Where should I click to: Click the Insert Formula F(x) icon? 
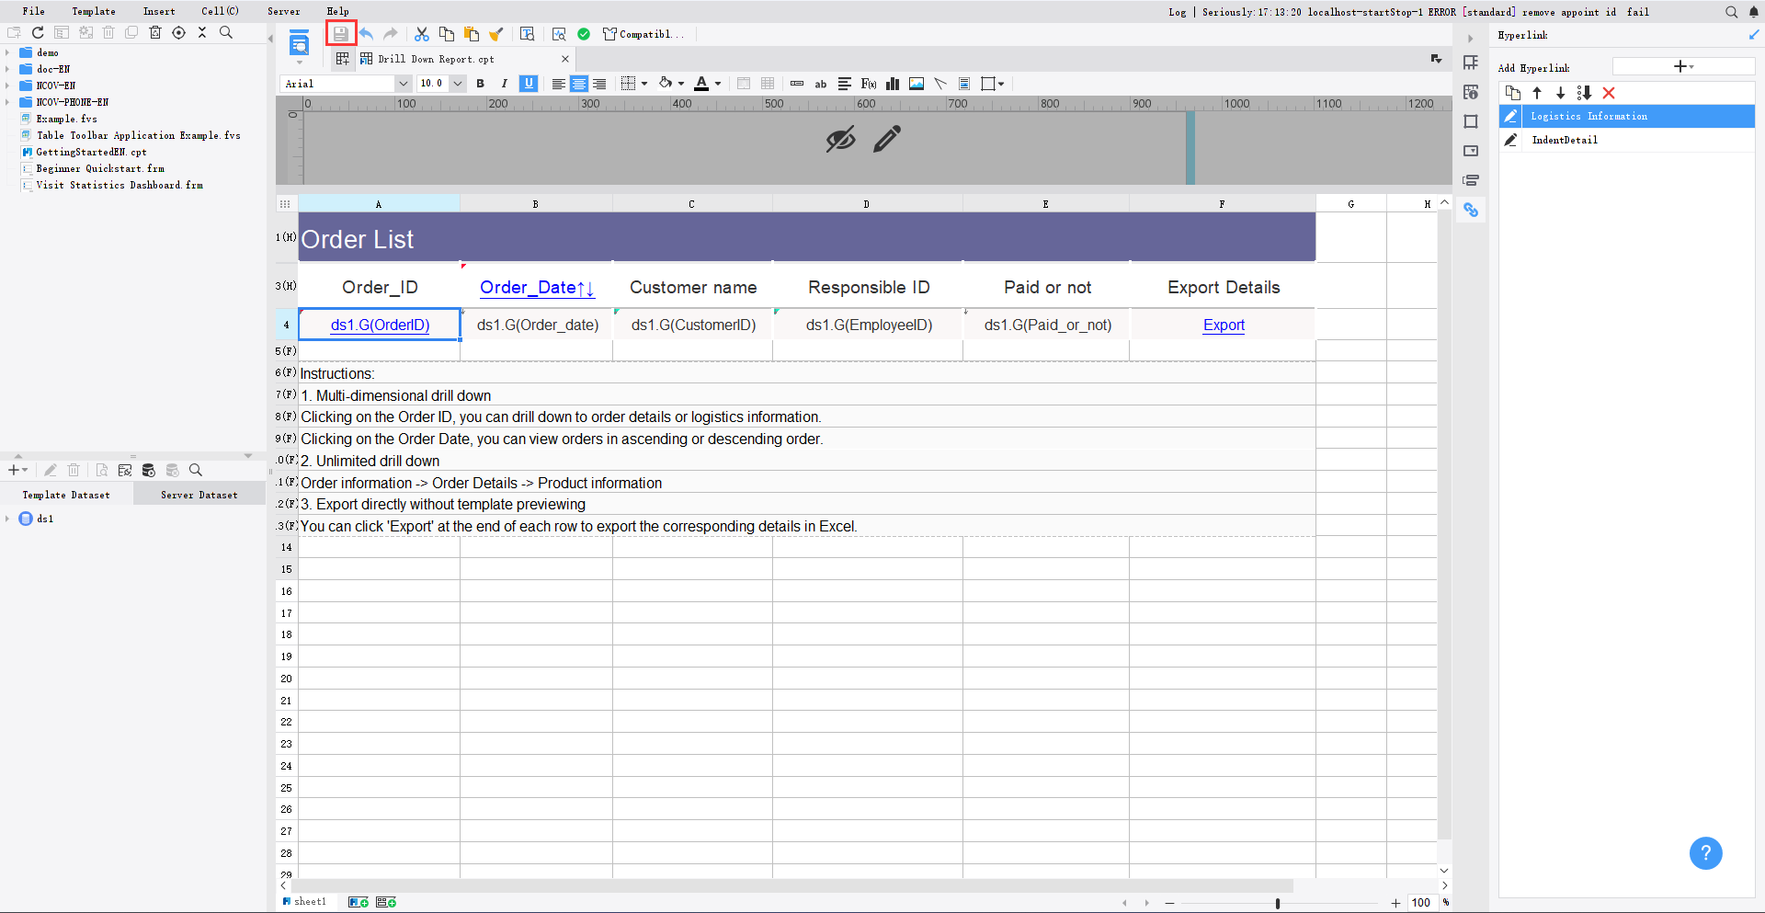tap(869, 84)
